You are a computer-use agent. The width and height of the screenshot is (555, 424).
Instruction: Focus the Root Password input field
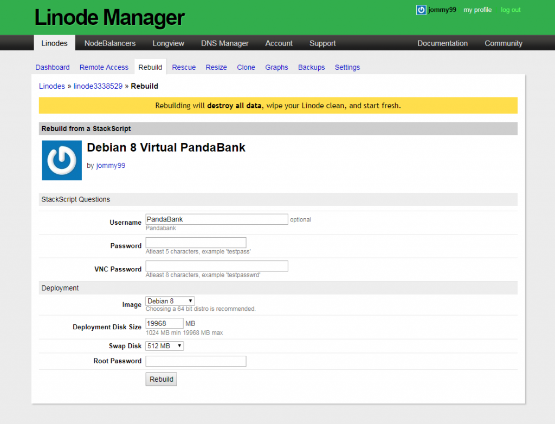click(196, 361)
